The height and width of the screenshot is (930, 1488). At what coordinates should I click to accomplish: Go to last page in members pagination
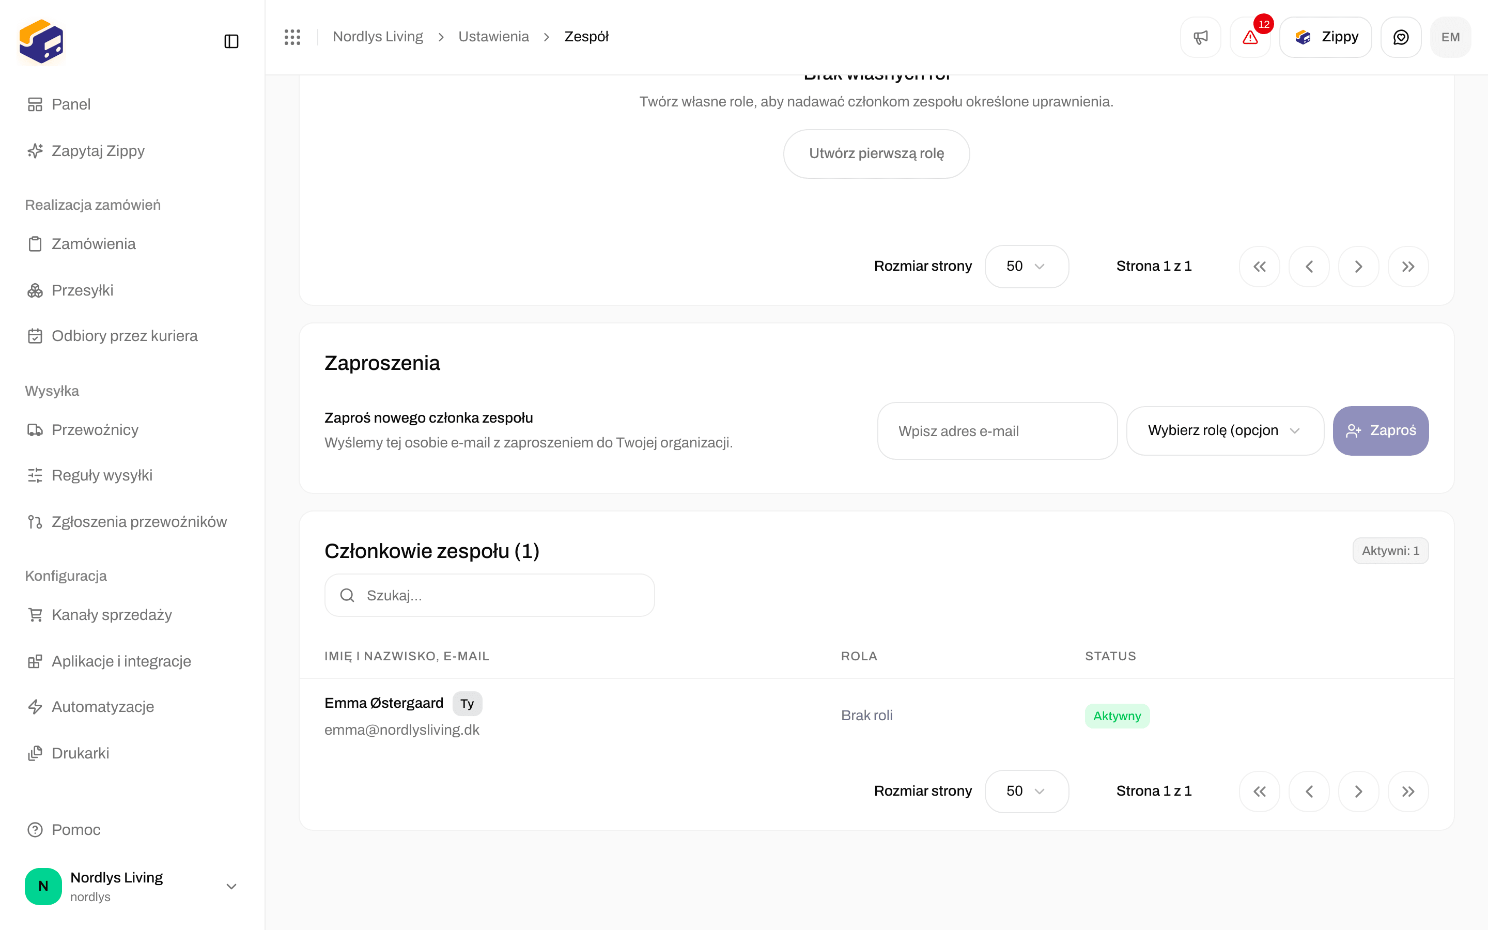[1408, 791]
